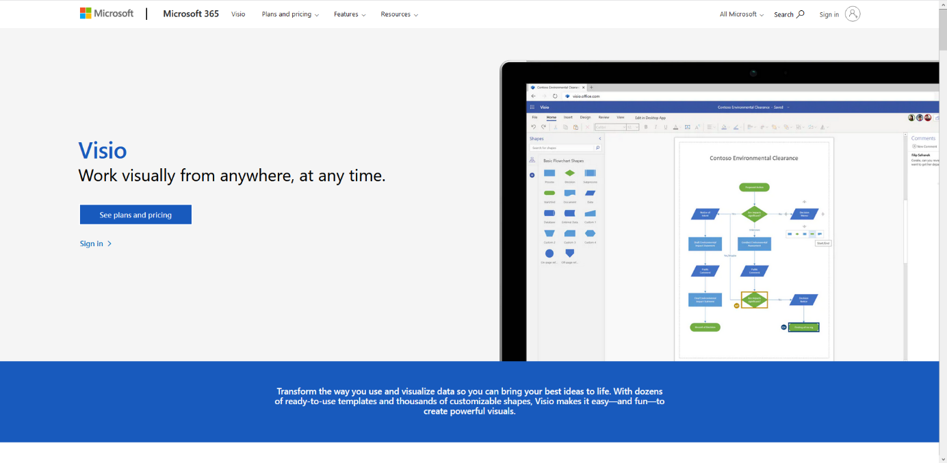Image resolution: width=947 pixels, height=463 pixels.
Task: Toggle Underline in the Visio preview toolbar
Action: click(x=665, y=127)
